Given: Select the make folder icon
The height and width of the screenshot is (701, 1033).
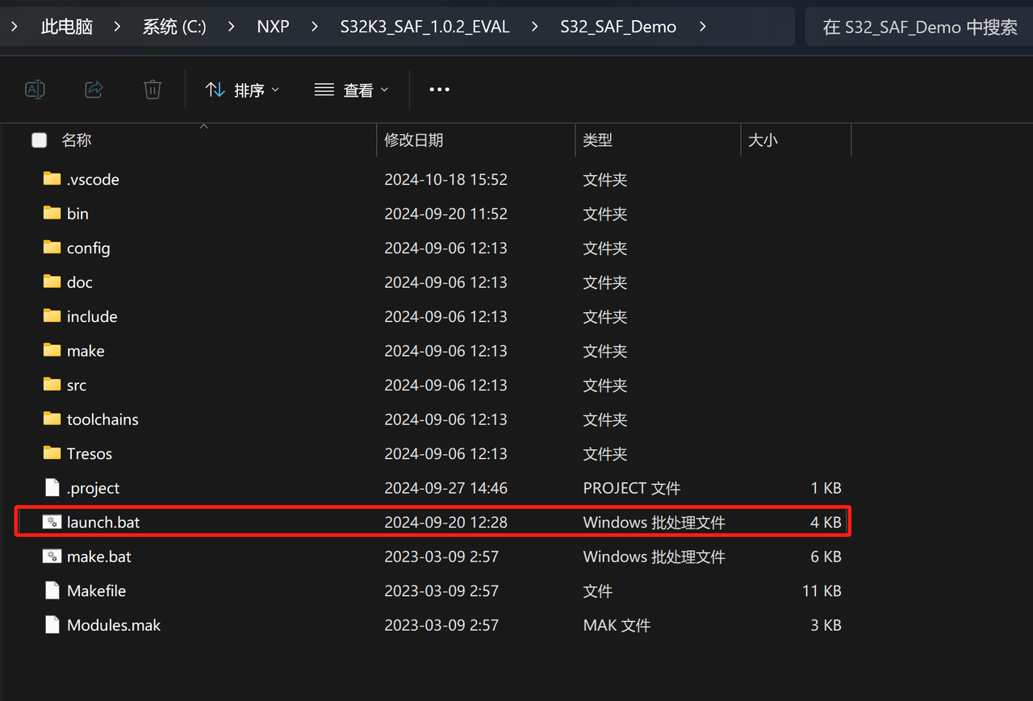Looking at the screenshot, I should tap(52, 350).
